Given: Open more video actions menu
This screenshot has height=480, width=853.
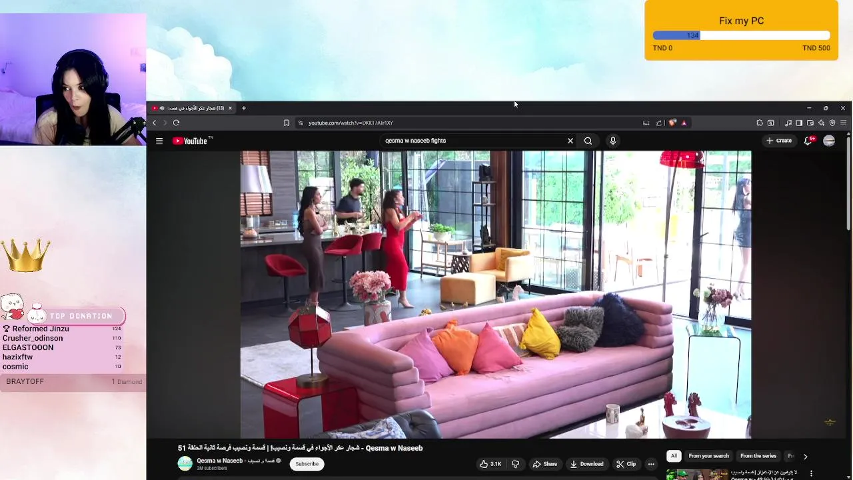Looking at the screenshot, I should (651, 464).
